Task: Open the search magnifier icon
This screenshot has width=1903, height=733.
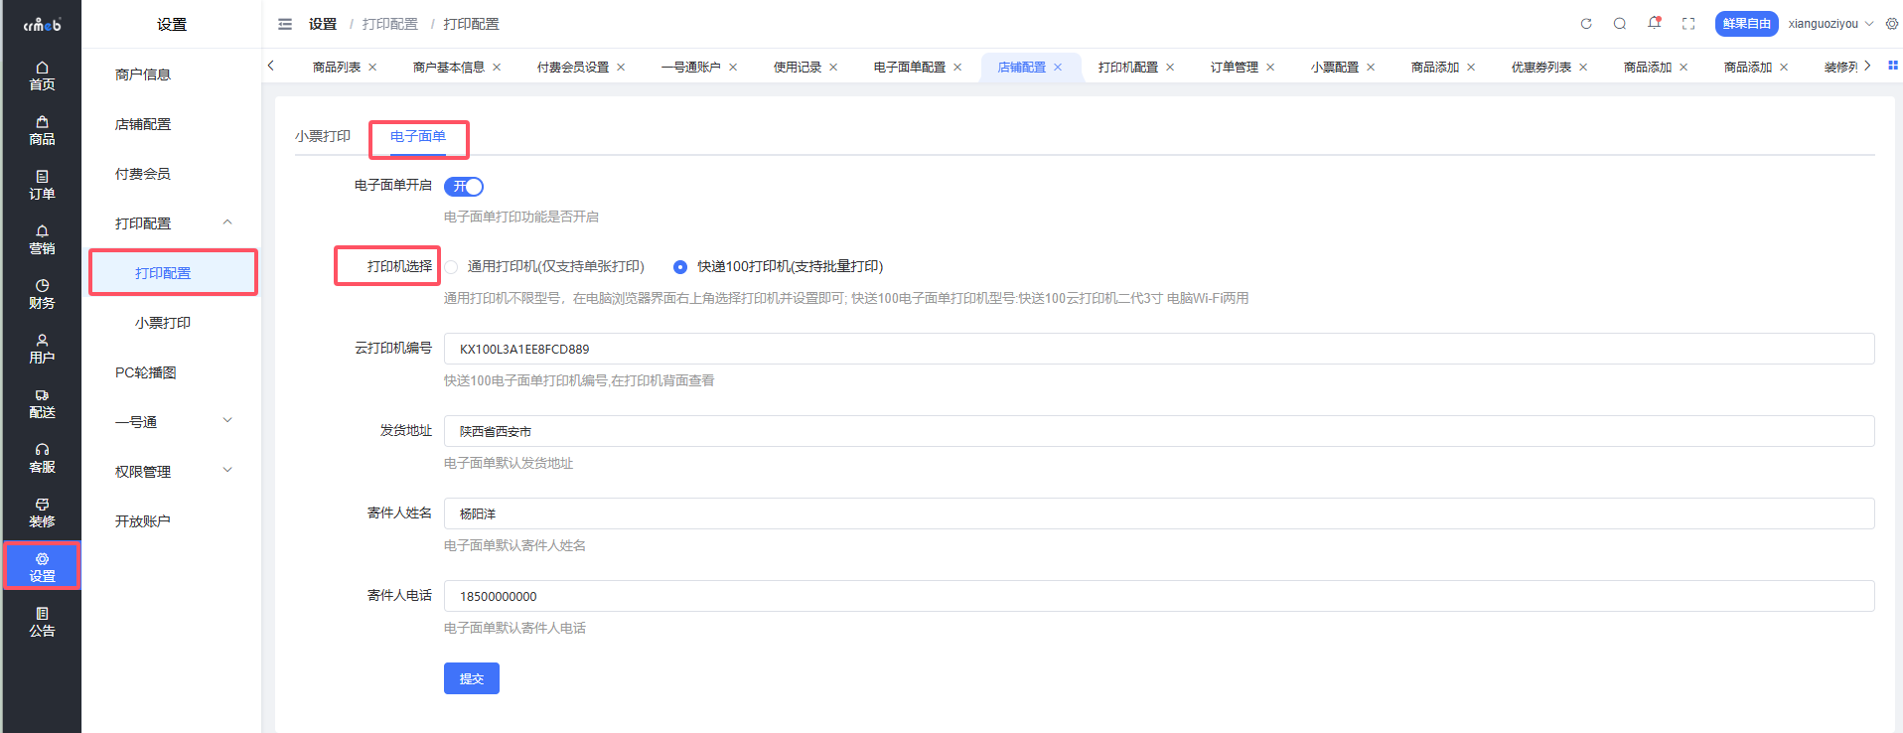Action: click(1620, 24)
